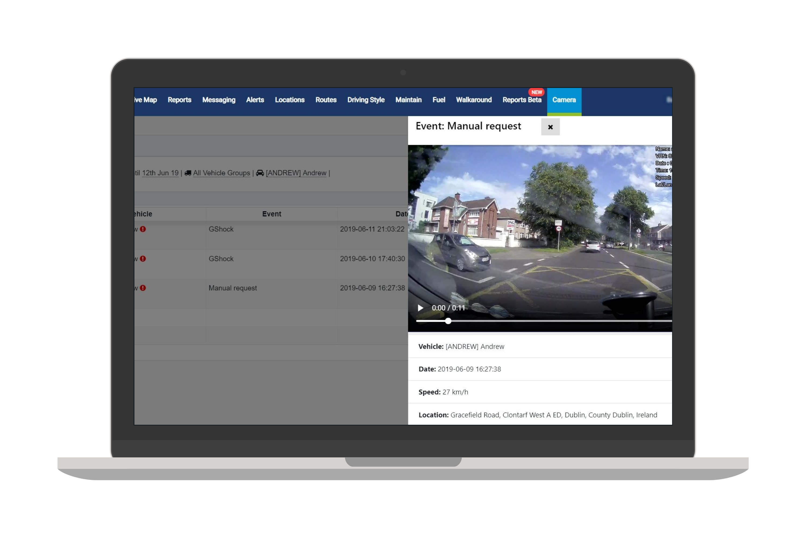Click the [ANDREW] Andrew vehicle filter link

296,173
